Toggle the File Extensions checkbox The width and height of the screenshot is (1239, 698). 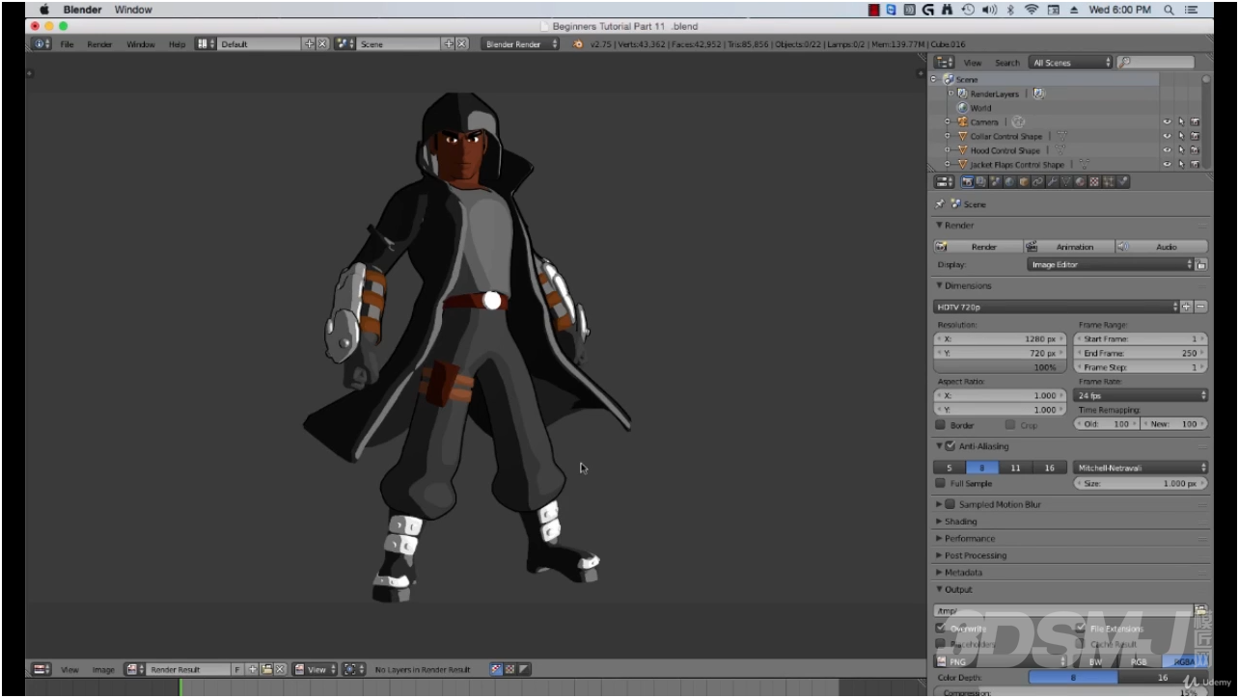coord(1081,628)
